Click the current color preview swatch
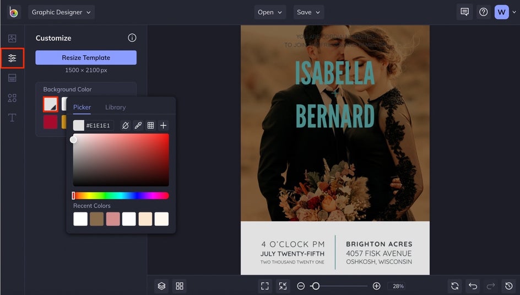Viewport: 520px width, 295px height. (79, 125)
